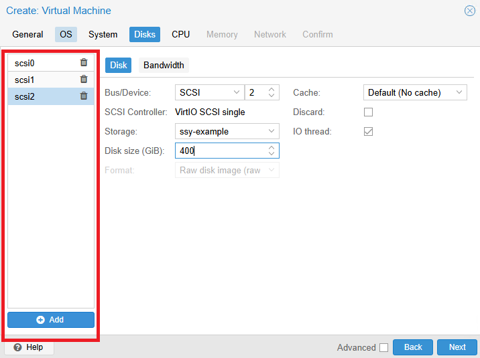Click the Disk size input field

[221, 151]
